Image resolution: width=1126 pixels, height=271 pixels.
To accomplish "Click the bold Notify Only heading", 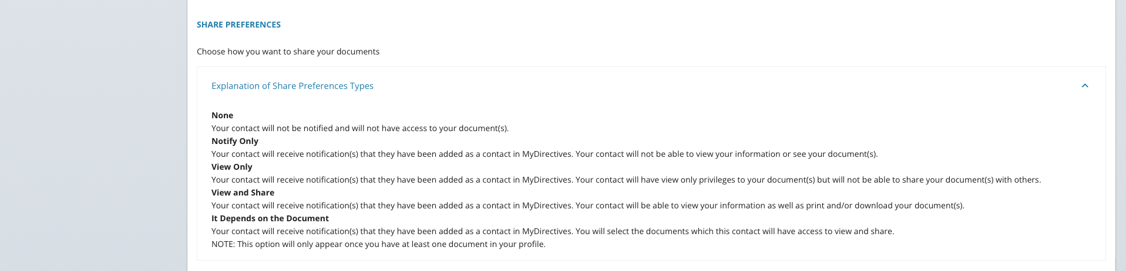I will [x=235, y=141].
